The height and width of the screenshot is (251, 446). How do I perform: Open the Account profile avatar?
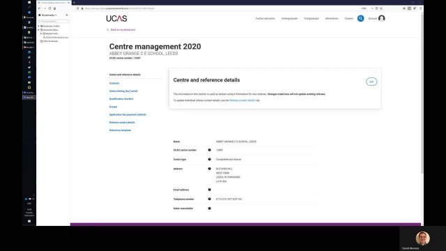pos(381,19)
